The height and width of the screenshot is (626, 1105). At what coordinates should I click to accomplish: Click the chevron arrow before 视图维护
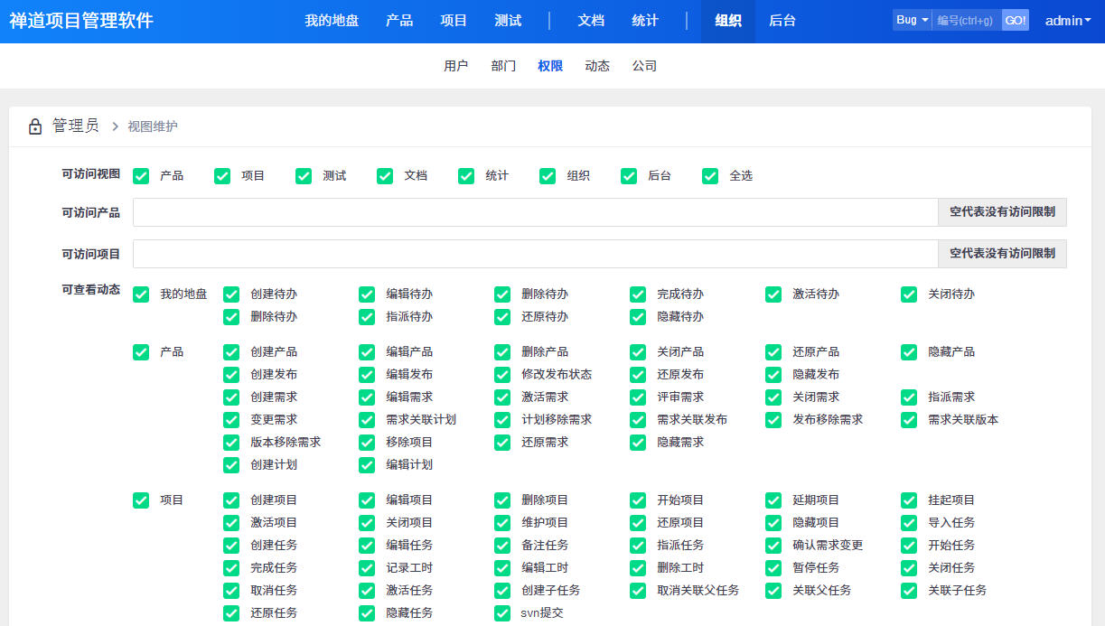[115, 126]
